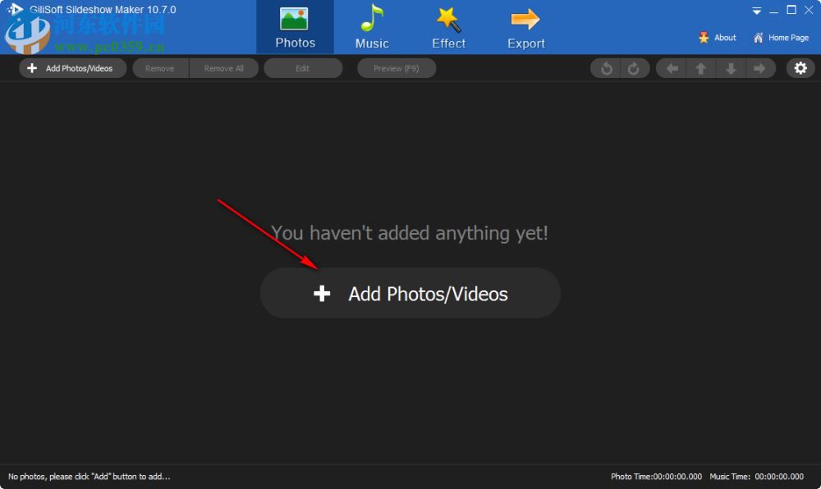The width and height of the screenshot is (821, 489).
Task: Open the title bar dropdown arrow menu
Action: (756, 10)
